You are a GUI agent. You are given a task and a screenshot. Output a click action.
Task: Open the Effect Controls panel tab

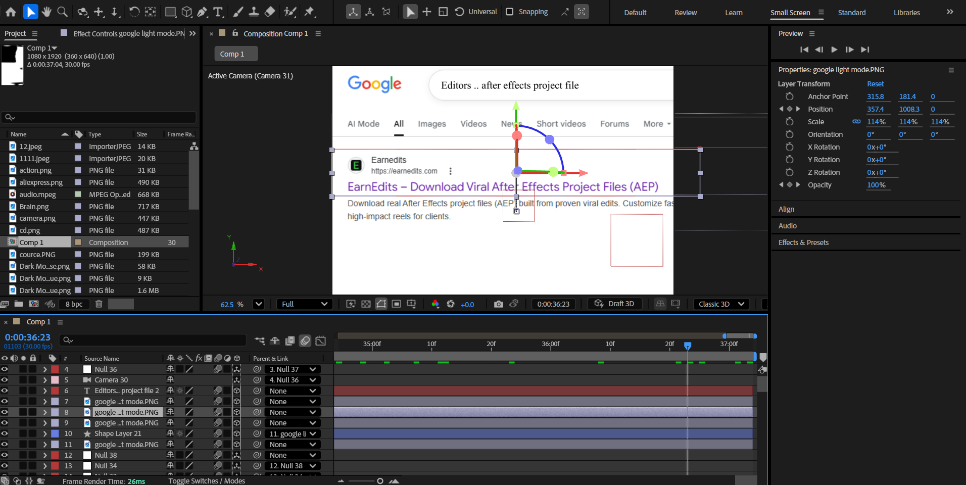click(128, 33)
